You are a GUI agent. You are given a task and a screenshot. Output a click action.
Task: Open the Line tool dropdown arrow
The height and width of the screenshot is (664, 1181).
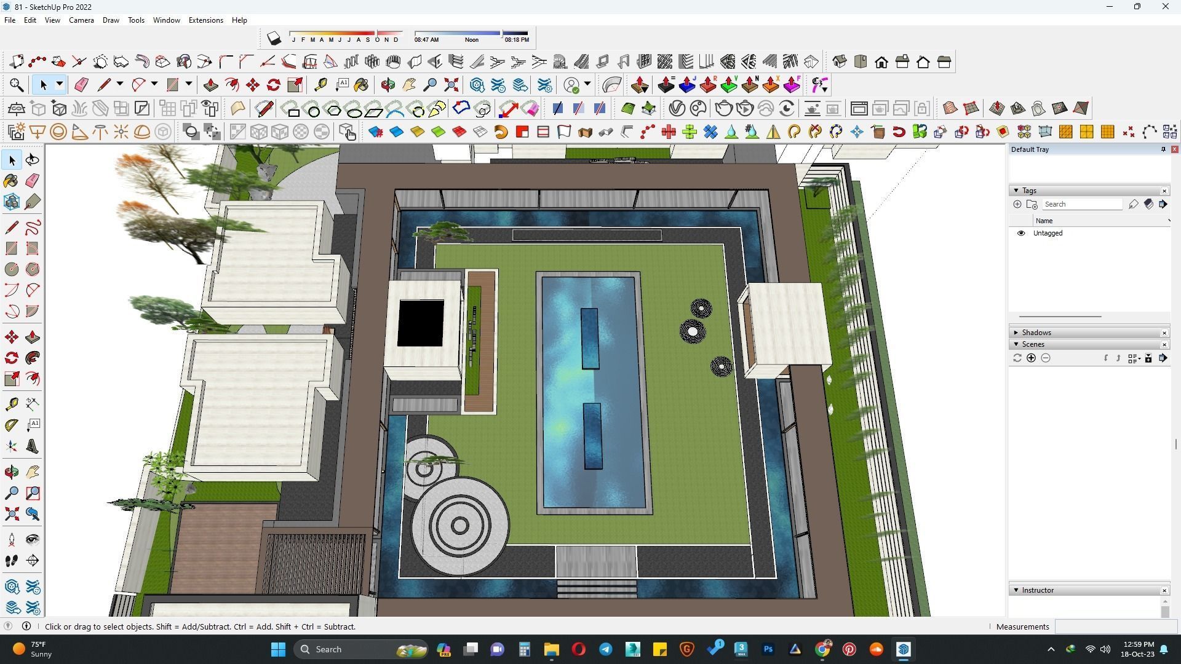pyautogui.click(x=120, y=84)
